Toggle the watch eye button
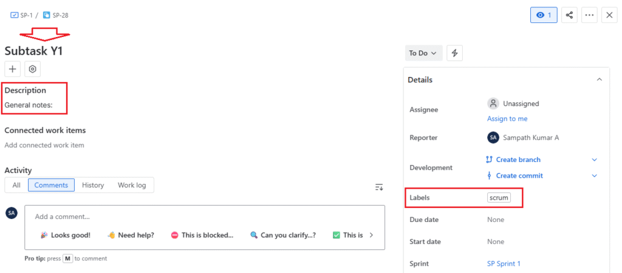Image resolution: width=622 pixels, height=273 pixels. point(544,15)
